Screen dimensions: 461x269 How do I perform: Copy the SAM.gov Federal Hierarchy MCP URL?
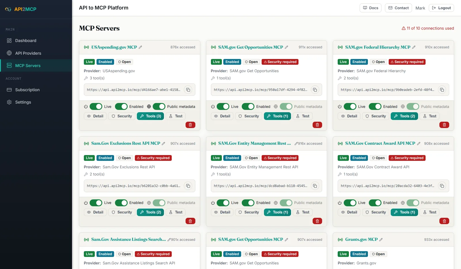pyautogui.click(x=442, y=90)
